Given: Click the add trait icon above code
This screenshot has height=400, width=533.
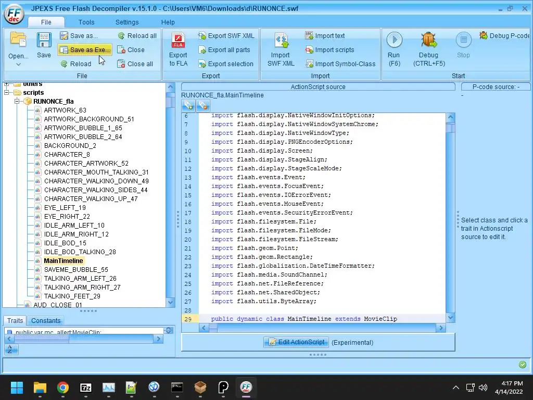Looking at the screenshot, I should click(188, 105).
